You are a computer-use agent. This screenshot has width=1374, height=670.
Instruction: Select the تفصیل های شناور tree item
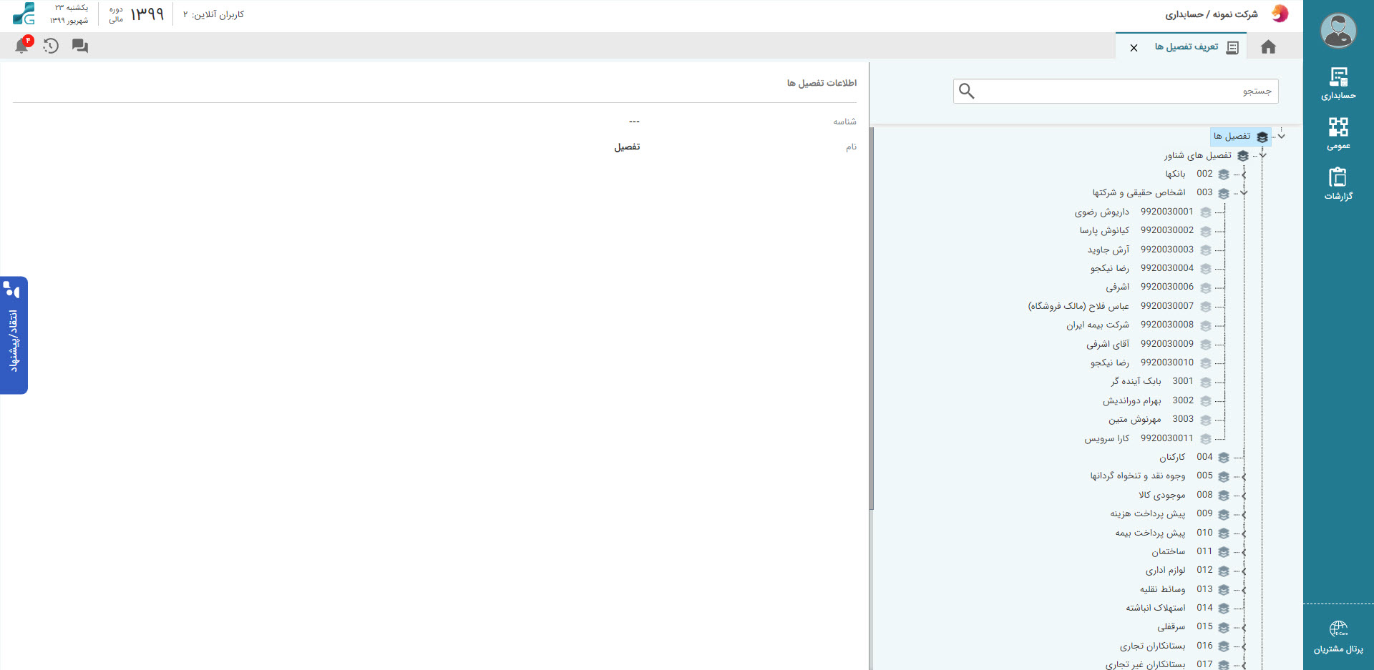point(1207,155)
